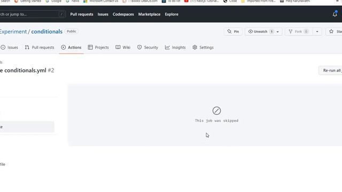This screenshot has width=342, height=192.
Task: Open the Getting Started bookmark
Action: (x=28, y=1)
